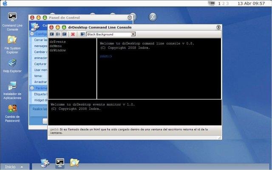Close the Command Line Console window
272x170 pixels.
tap(51, 27)
